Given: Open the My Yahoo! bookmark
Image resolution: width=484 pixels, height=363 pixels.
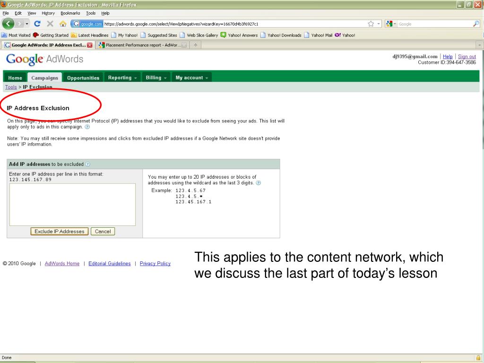Looking at the screenshot, I should tap(124, 35).
